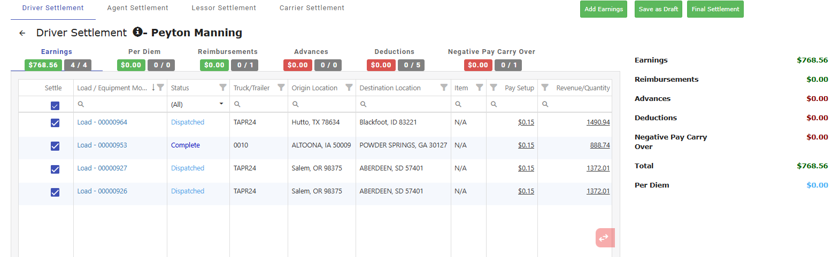Click the Final Settlement button
Viewport: 840px width, 257px height.
(715, 9)
